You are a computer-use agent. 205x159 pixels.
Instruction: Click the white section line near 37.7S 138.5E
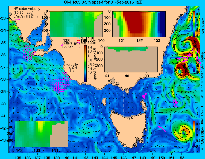[53, 76]
